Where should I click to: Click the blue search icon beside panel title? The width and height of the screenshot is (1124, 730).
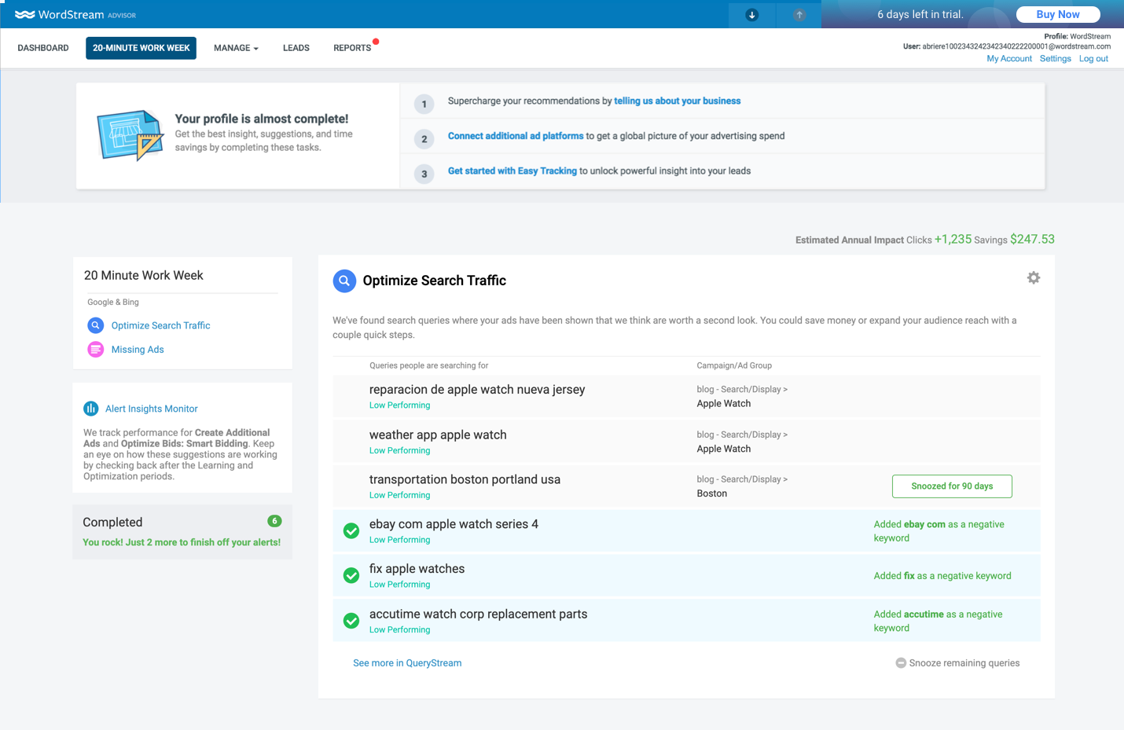(344, 281)
